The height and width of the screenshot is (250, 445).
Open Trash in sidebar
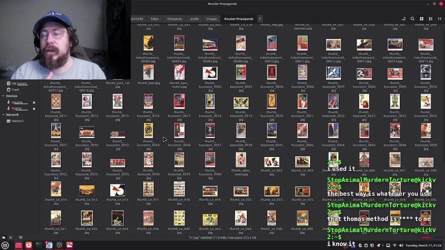coord(15,90)
